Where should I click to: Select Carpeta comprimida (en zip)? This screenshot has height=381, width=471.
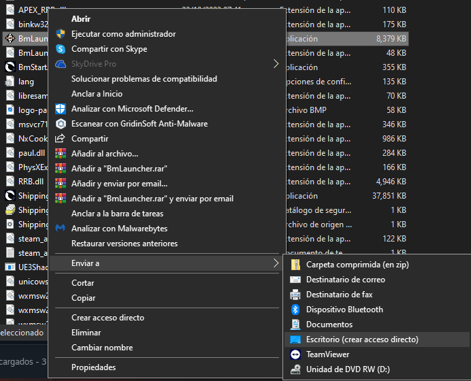357,265
